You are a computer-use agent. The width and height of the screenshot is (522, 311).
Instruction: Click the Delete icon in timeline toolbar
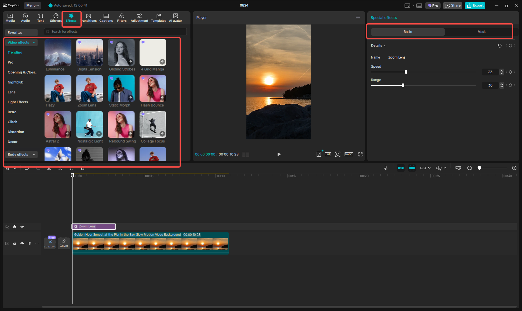pyautogui.click(x=82, y=168)
